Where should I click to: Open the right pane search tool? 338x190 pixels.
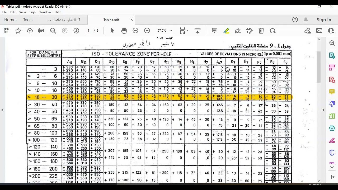tap(332, 43)
